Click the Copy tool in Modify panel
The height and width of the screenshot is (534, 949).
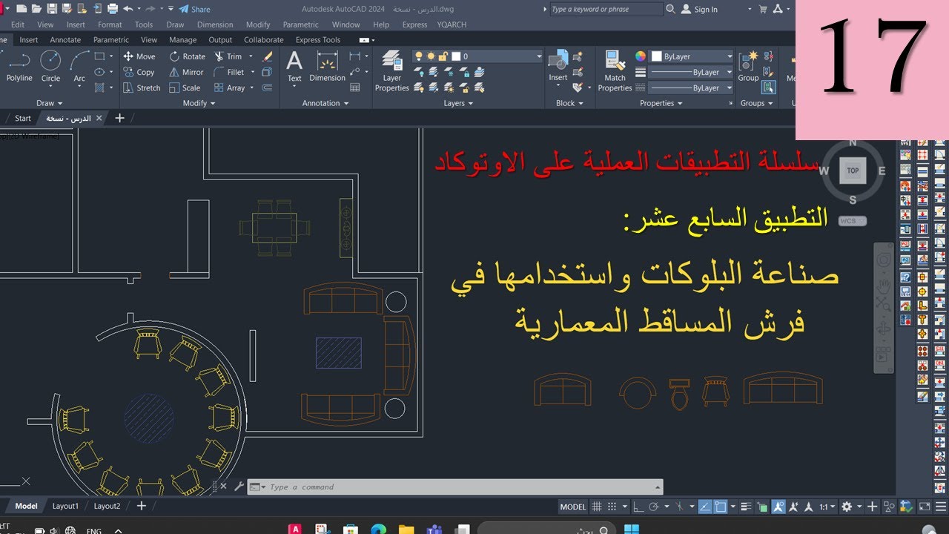click(x=139, y=73)
